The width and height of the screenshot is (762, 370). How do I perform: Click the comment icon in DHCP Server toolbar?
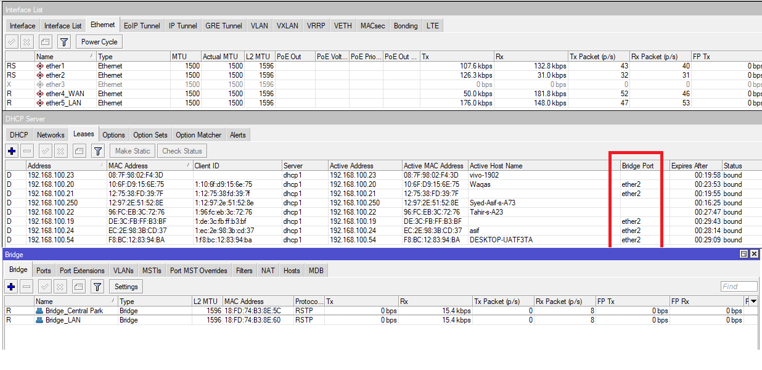pyautogui.click(x=79, y=150)
